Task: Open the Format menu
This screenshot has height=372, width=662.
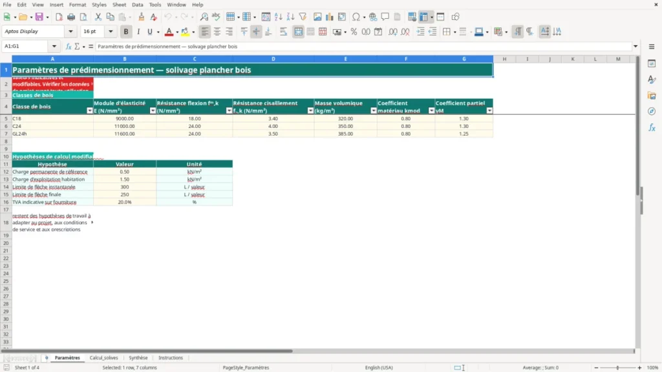Action: click(78, 5)
